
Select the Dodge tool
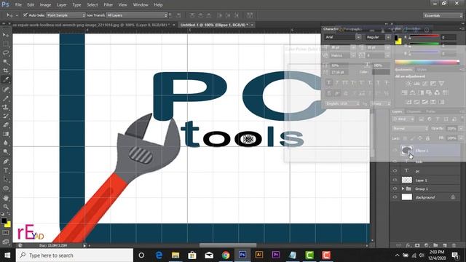tap(6, 152)
